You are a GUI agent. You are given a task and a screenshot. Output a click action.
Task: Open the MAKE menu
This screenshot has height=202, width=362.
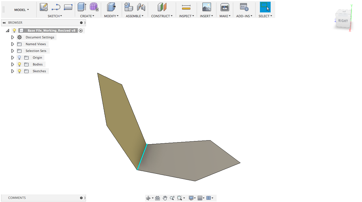[x=225, y=16]
